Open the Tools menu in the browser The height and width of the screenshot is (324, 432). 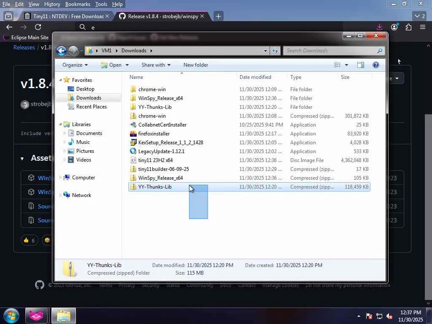pyautogui.click(x=101, y=4)
